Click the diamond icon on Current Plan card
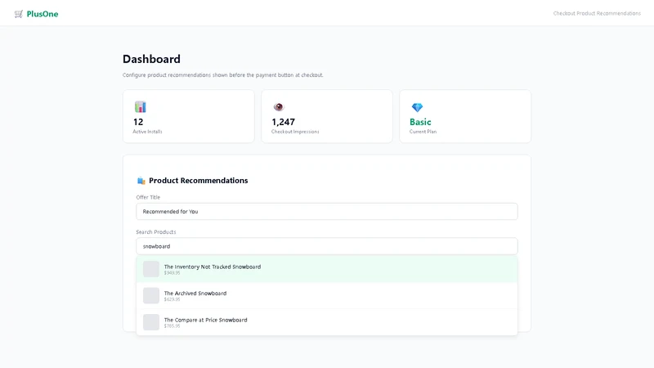Screen dimensions: 654x368 pyautogui.click(x=417, y=107)
